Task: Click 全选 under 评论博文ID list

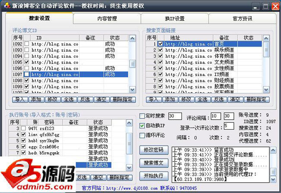Action: 69,100
